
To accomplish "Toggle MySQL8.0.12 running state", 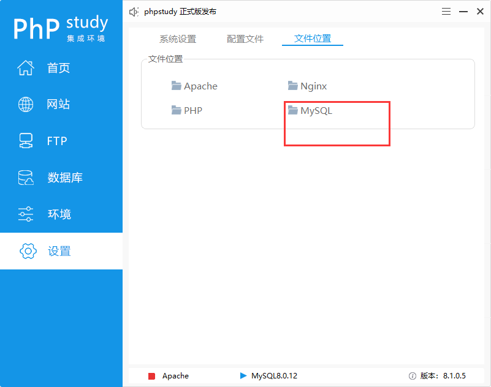I will coord(243,376).
